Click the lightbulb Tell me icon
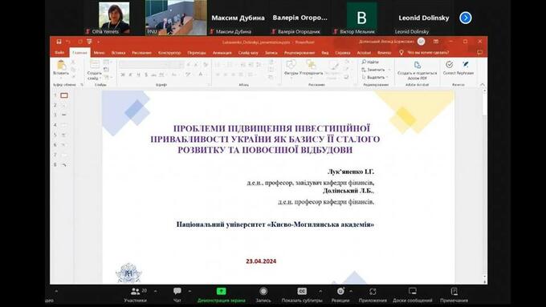The width and height of the screenshot is (546, 307). click(x=401, y=52)
